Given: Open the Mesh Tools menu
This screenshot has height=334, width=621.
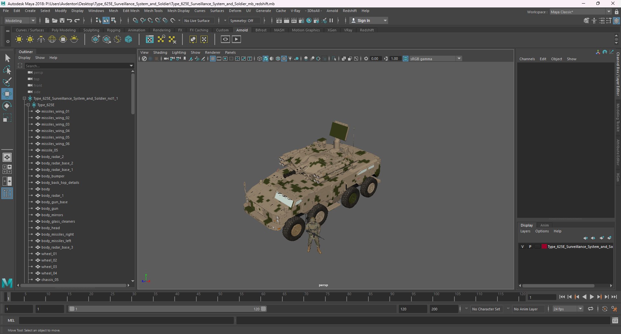Looking at the screenshot, I should (153, 11).
